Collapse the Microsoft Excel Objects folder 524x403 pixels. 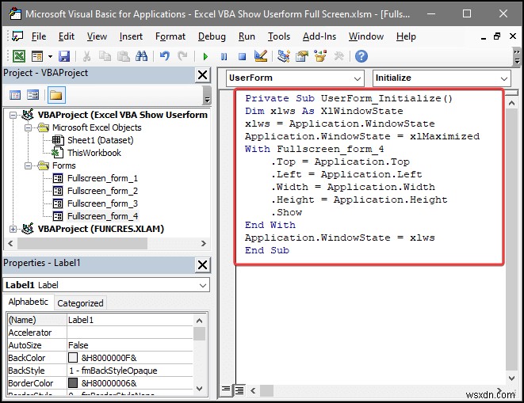pos(28,128)
